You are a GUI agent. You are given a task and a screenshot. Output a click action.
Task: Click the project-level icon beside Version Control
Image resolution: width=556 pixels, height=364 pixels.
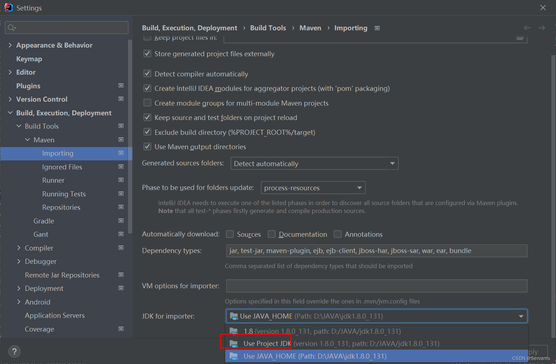pyautogui.click(x=121, y=99)
